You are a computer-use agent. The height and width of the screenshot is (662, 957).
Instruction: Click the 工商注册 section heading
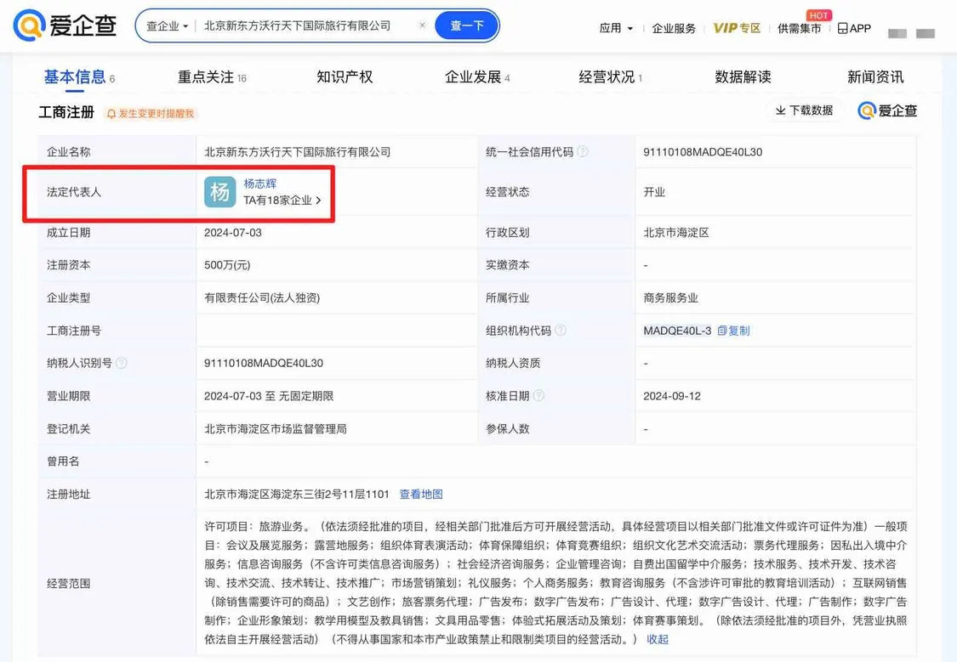pos(66,112)
